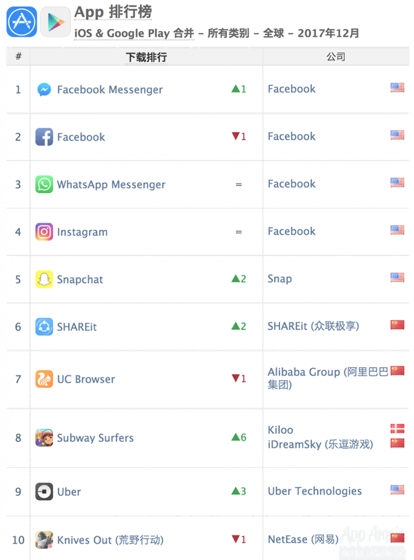Open the Alibaba Group company link
Screen dimensions: 414x560
click(303, 372)
